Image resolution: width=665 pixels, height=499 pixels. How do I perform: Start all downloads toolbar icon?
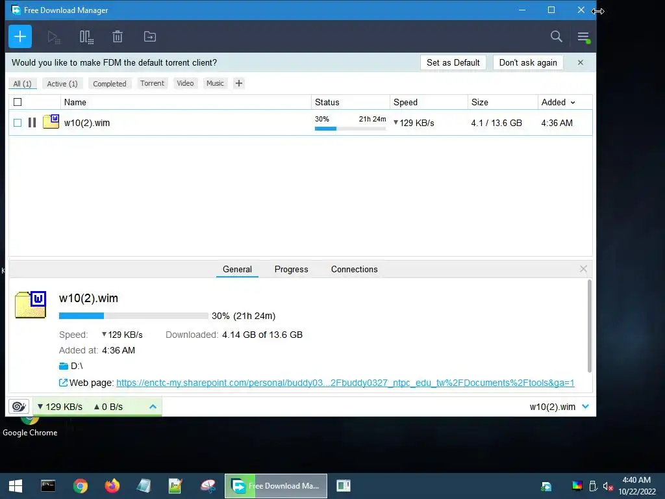(53, 37)
